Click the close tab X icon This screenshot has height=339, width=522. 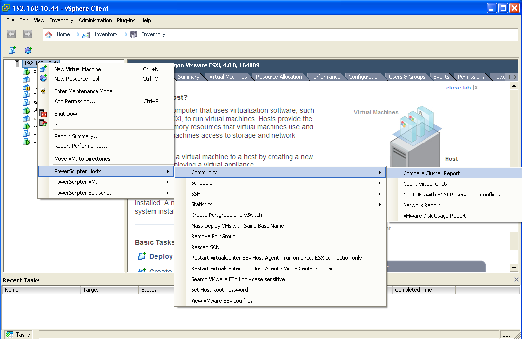click(476, 88)
